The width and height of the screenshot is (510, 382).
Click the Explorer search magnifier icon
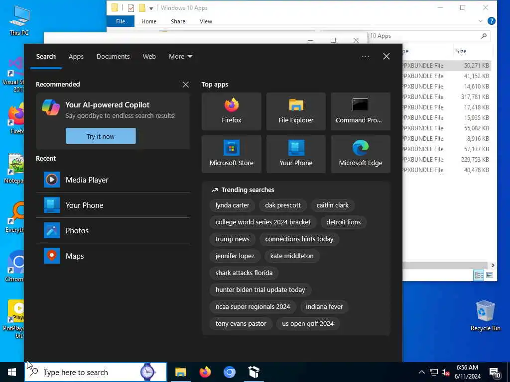click(484, 36)
